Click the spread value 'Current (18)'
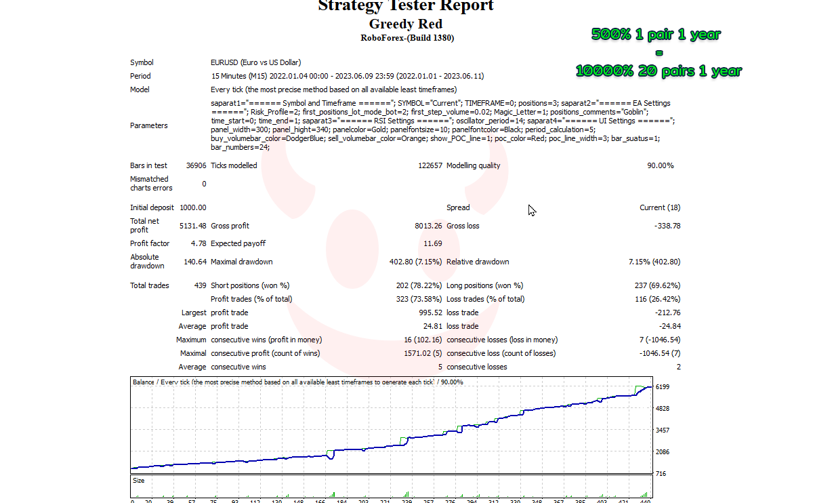813x503 pixels. click(x=660, y=207)
